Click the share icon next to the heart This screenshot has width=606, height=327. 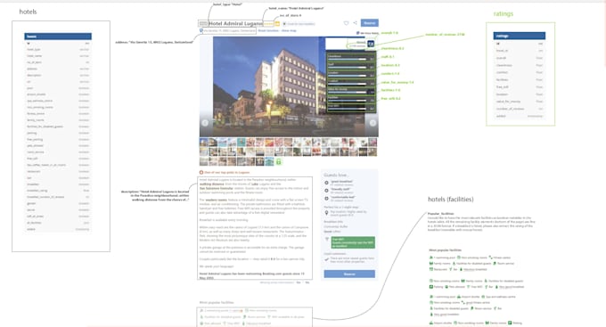356,23
